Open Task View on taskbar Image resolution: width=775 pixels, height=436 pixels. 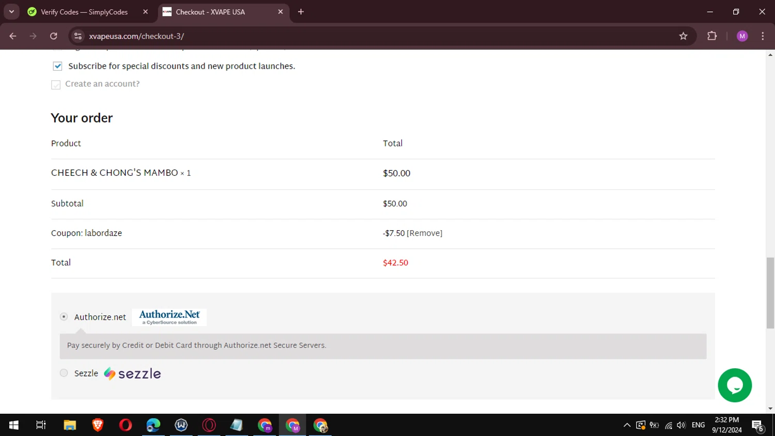[x=41, y=425]
